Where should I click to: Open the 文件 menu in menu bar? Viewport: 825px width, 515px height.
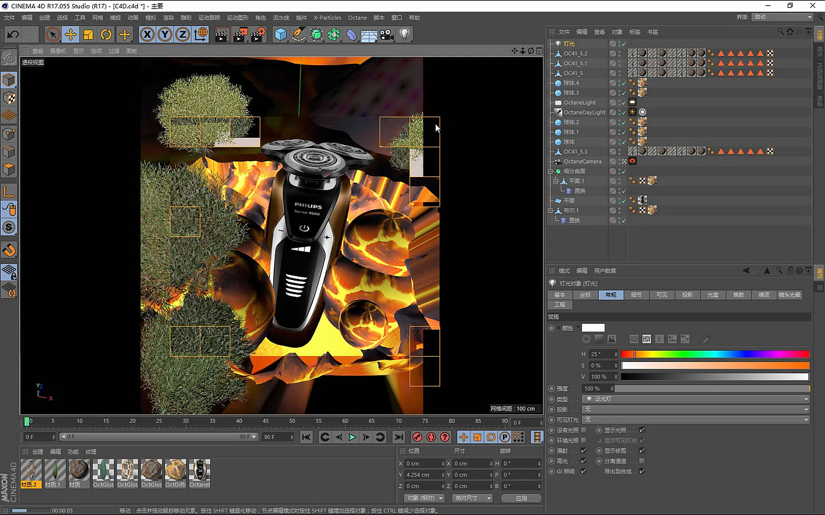9,17
